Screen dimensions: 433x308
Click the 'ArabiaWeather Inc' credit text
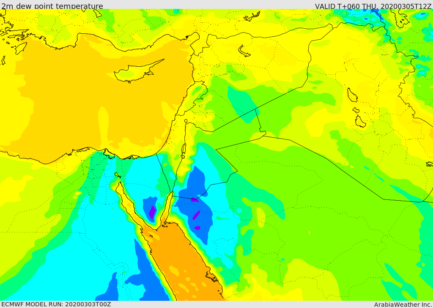pyautogui.click(x=403, y=305)
